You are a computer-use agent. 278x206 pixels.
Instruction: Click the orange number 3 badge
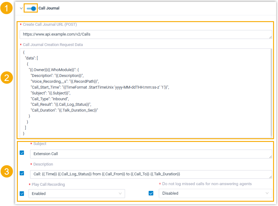coord(6,172)
